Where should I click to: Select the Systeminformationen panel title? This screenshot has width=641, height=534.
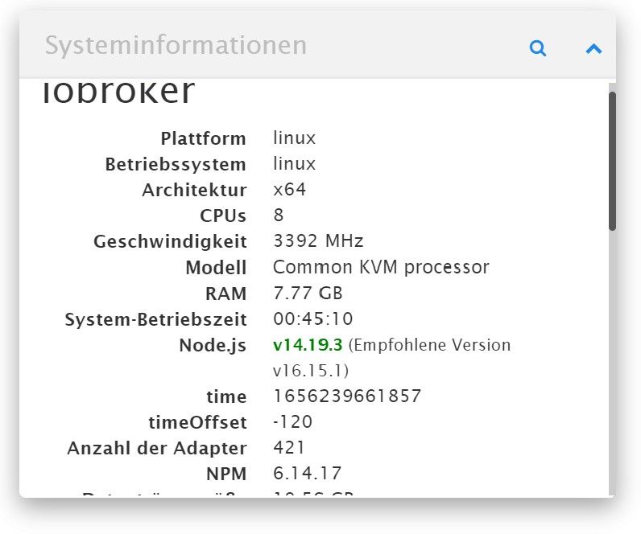(176, 45)
